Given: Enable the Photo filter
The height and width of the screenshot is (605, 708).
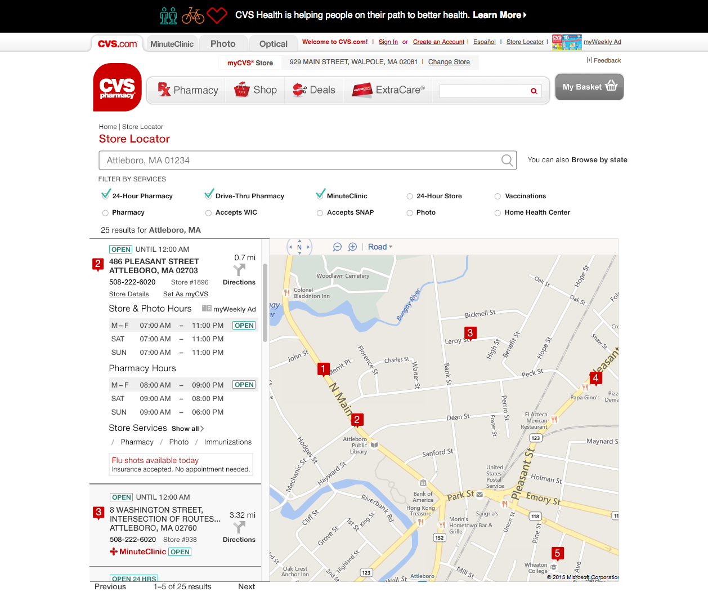Looking at the screenshot, I should click(410, 213).
